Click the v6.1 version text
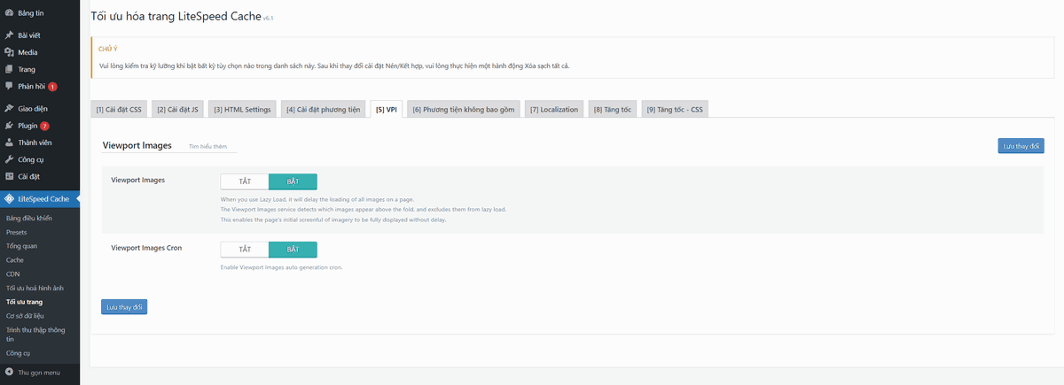The height and width of the screenshot is (385, 1064). tap(269, 19)
